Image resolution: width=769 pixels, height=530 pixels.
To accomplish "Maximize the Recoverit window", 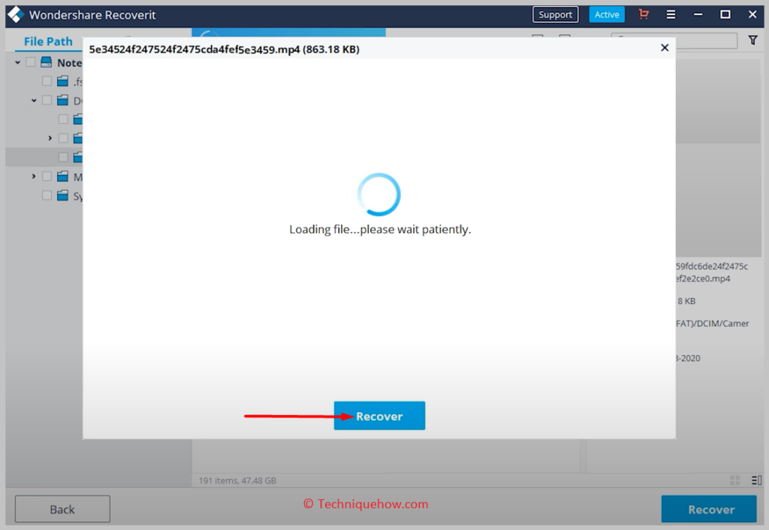I will pyautogui.click(x=725, y=14).
